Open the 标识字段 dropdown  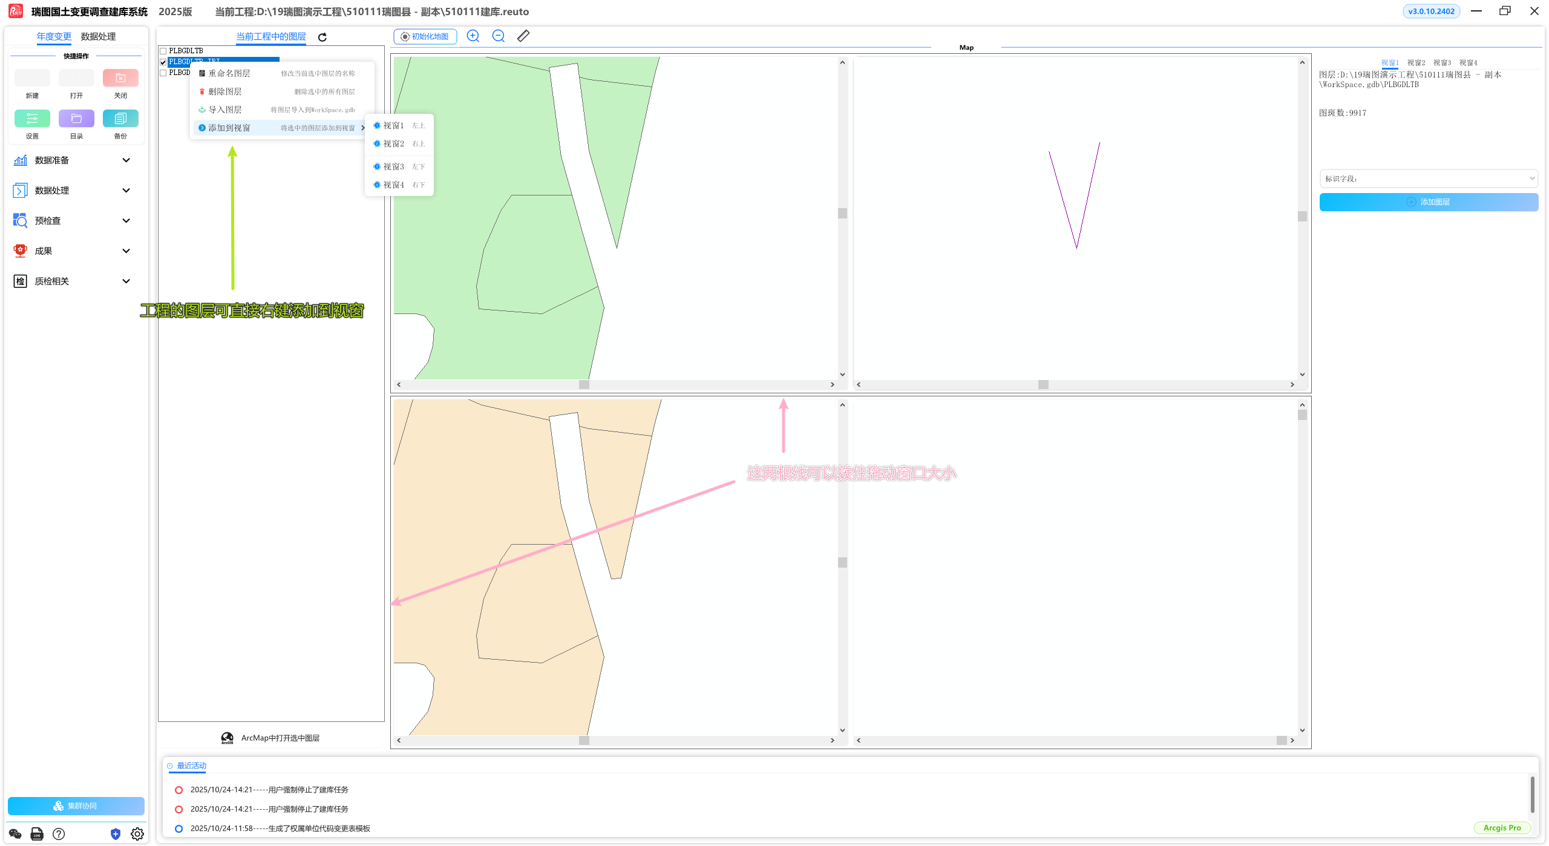[x=1428, y=179]
